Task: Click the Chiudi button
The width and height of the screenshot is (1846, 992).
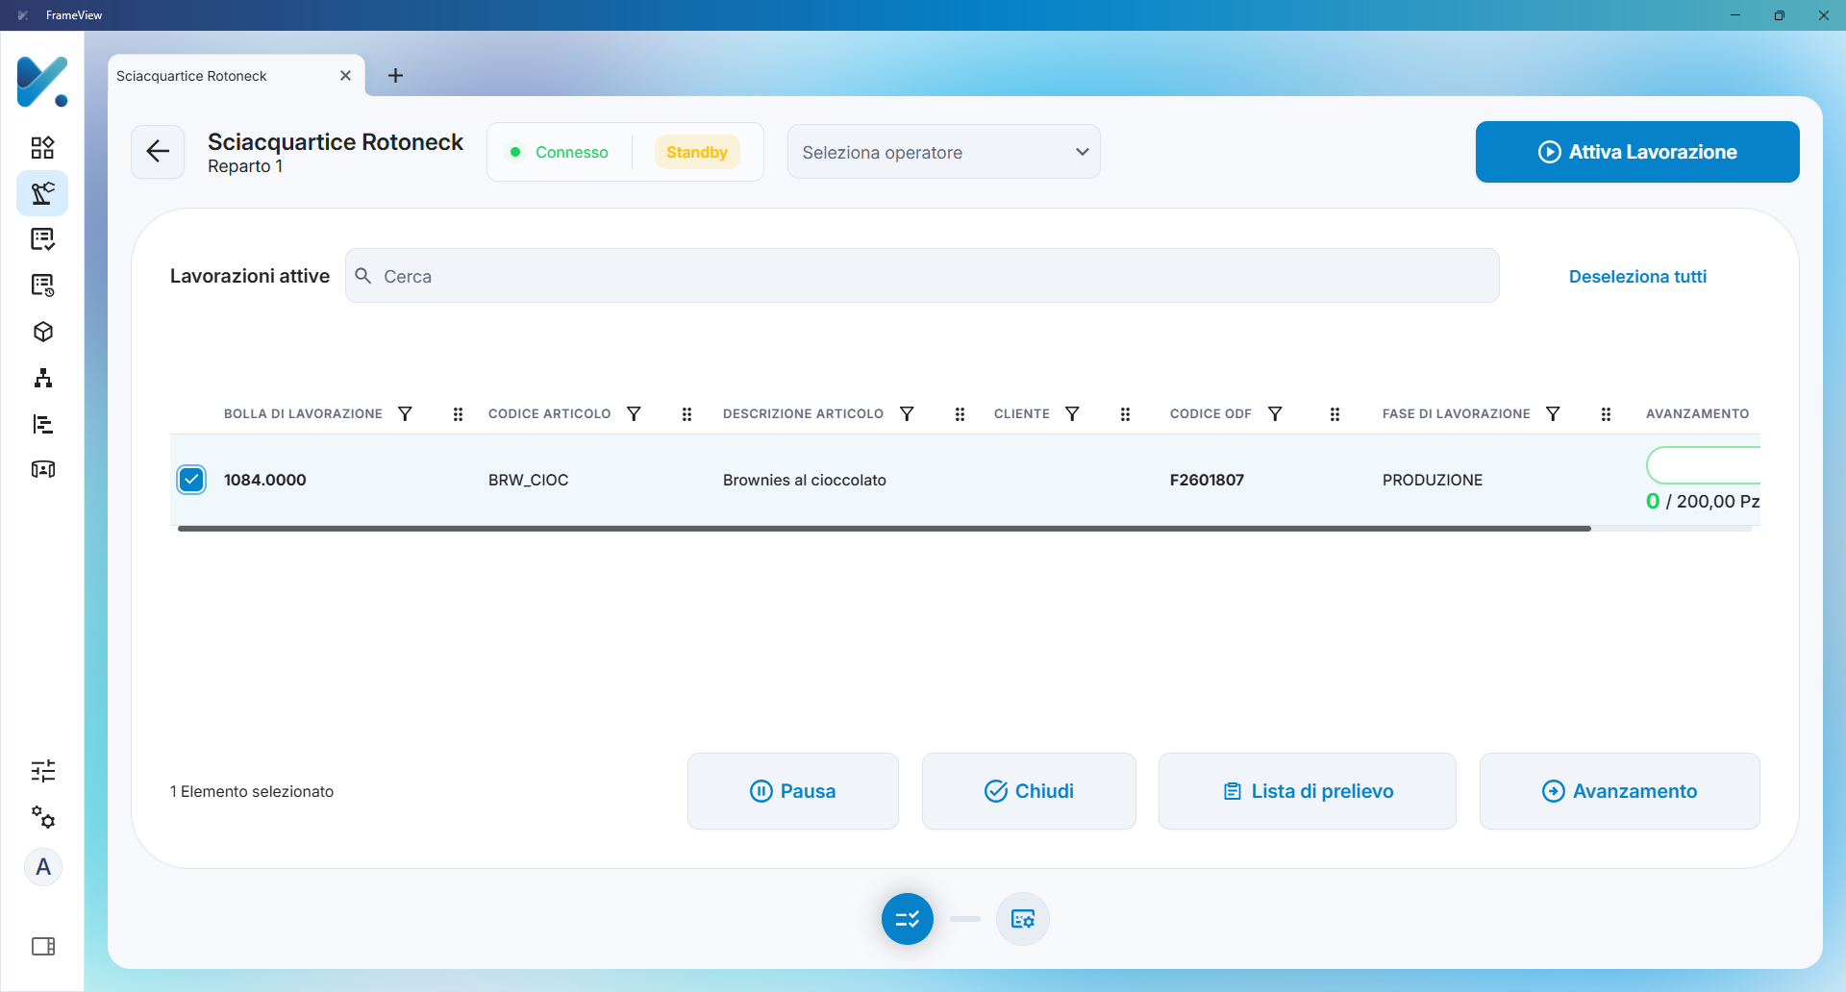Action: pos(1029,791)
